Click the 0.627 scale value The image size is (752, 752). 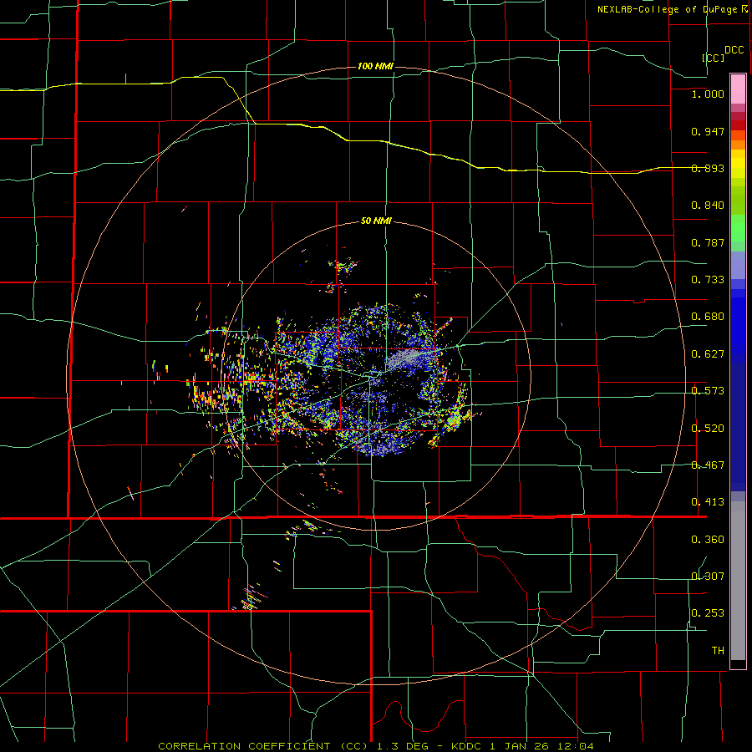pos(708,354)
